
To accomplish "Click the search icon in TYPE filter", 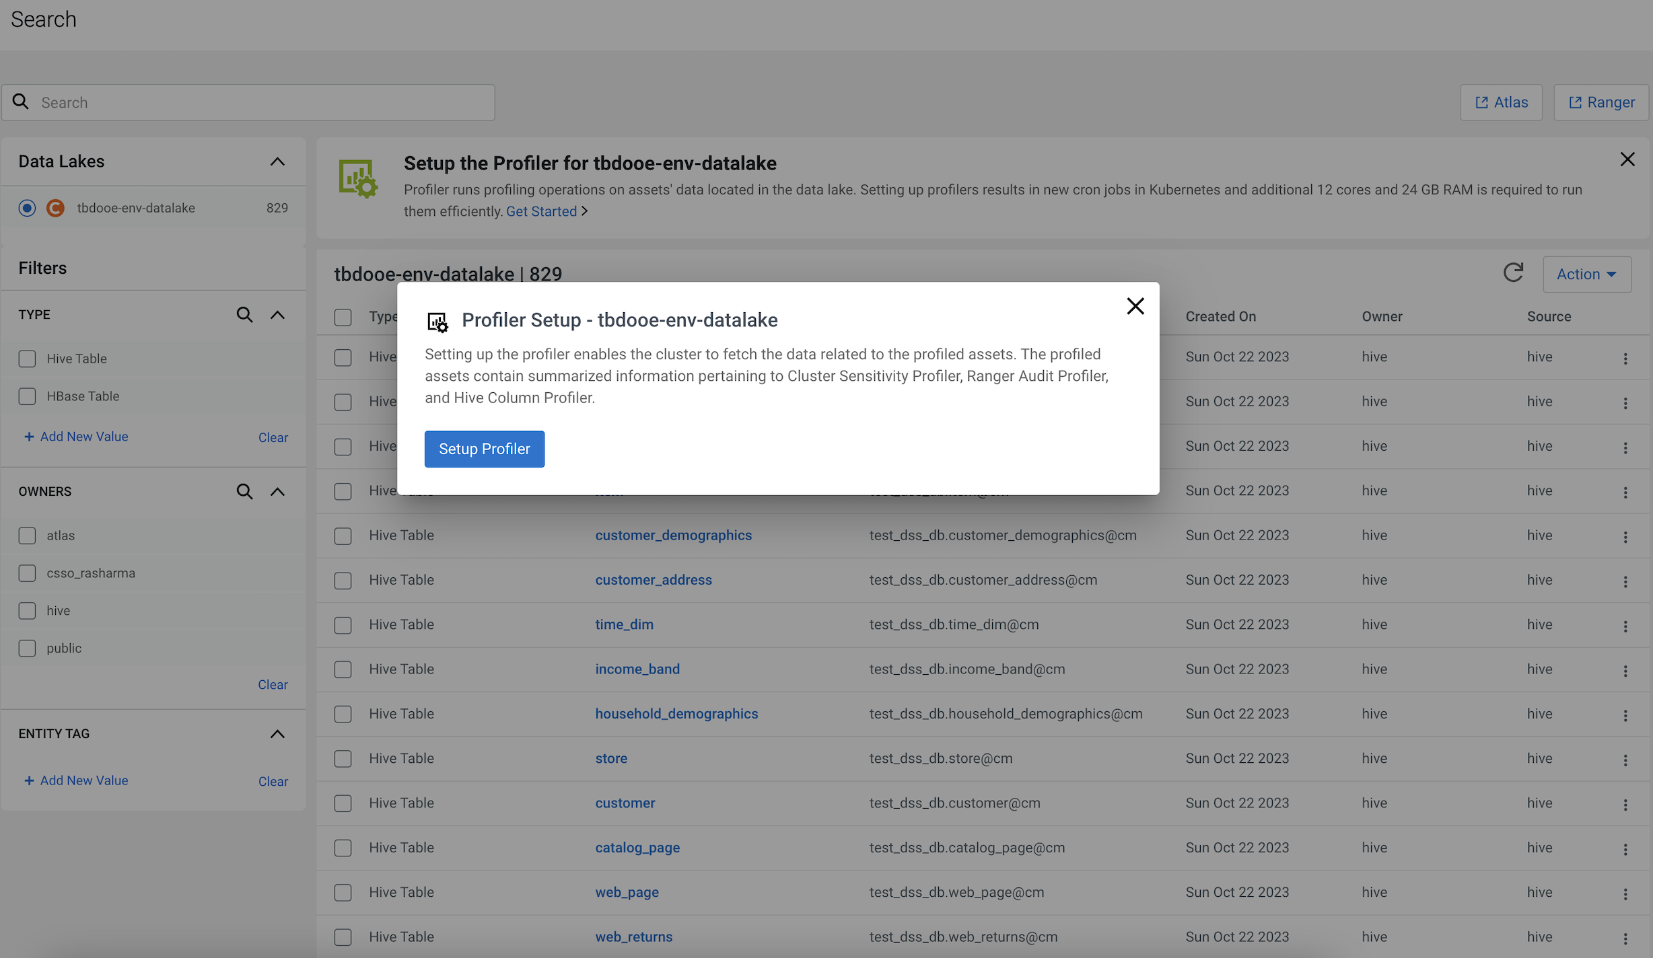I will (x=244, y=315).
